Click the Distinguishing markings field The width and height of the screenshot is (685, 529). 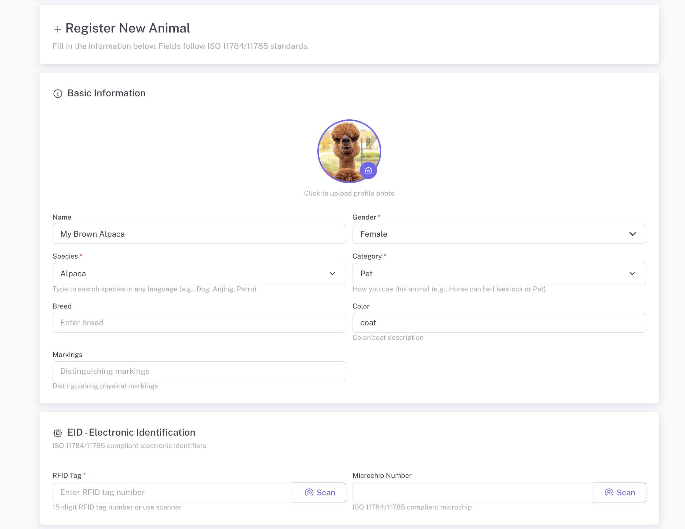[199, 371]
